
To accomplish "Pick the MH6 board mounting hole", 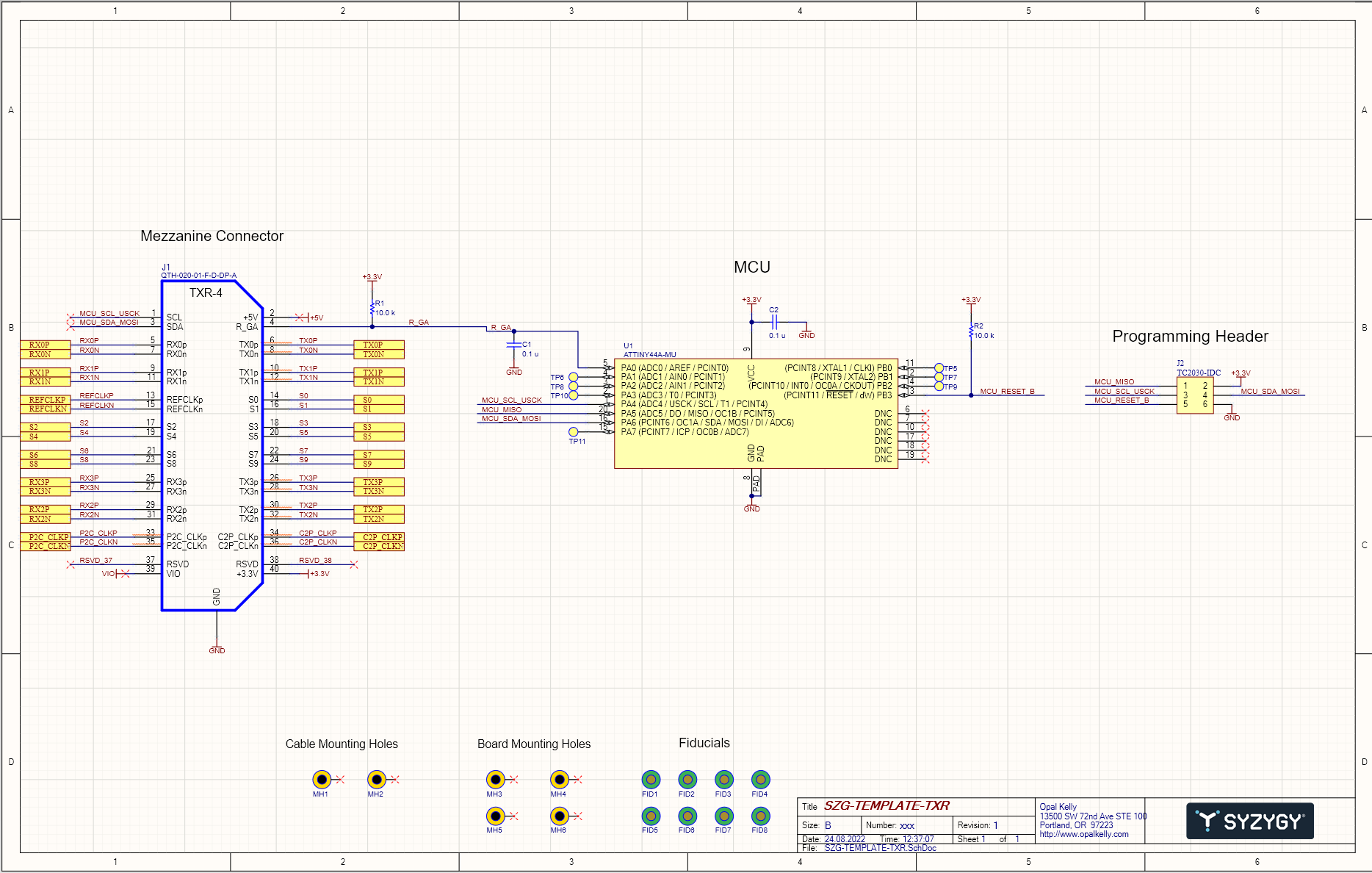I will point(559,816).
